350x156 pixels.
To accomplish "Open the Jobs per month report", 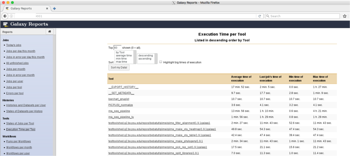I will coord(16,69).
